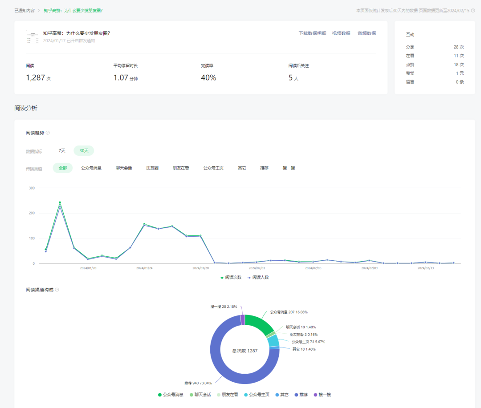
Task: Toggle 公众号消息 pie legend item
Action: coord(171,395)
